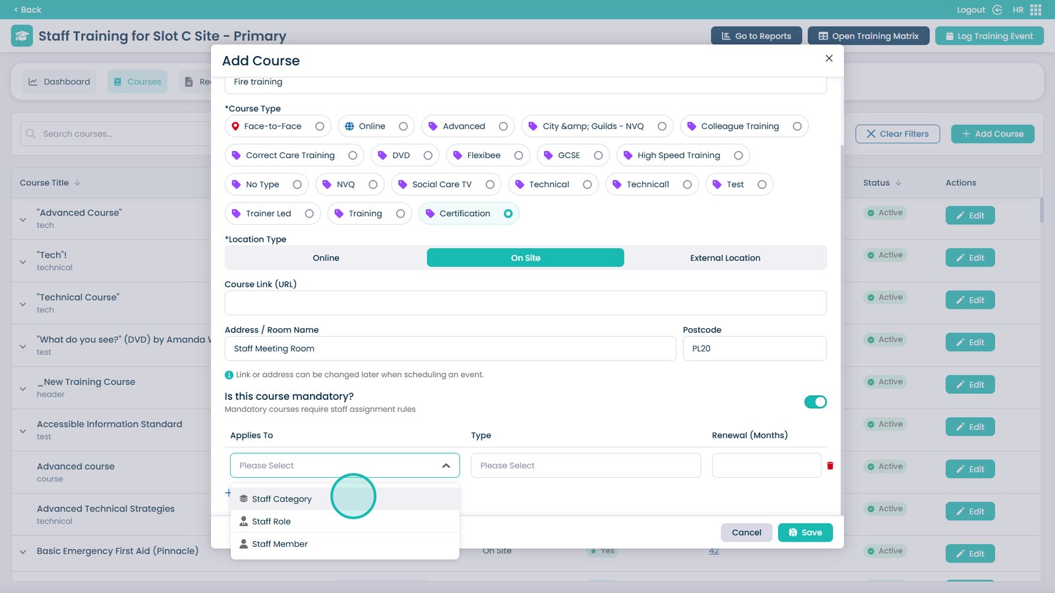1055x593 pixels.
Task: Choose Staff Role from the dropdown list
Action: pos(345,521)
